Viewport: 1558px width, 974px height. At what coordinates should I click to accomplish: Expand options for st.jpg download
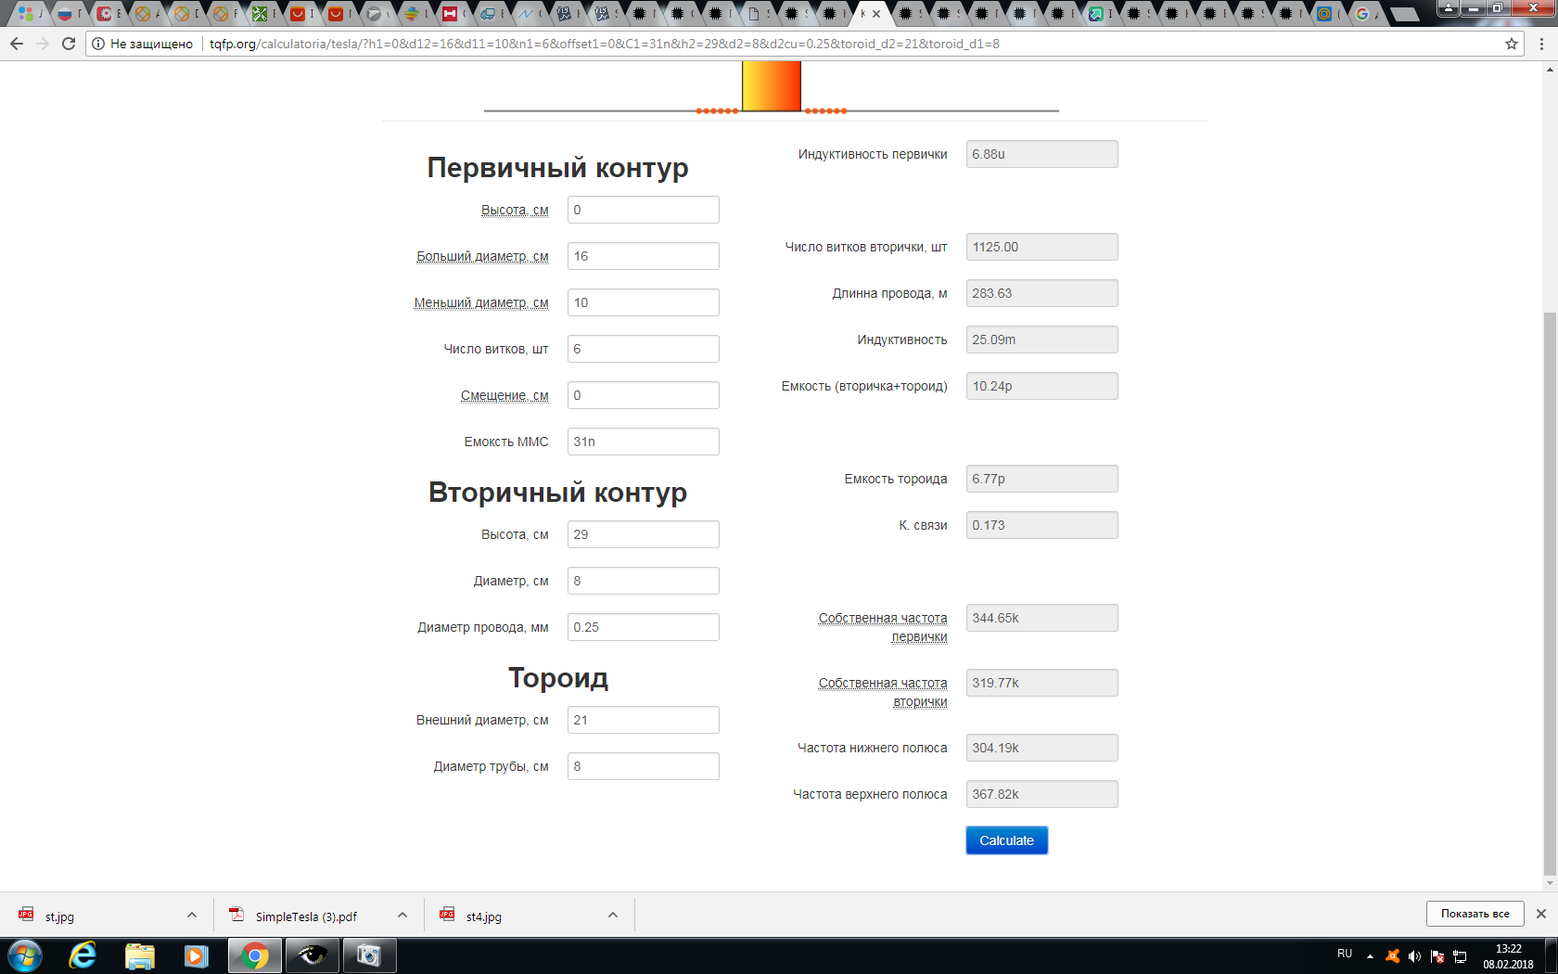point(192,916)
